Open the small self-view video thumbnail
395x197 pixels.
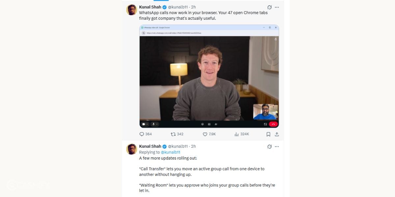pyautogui.click(x=266, y=112)
